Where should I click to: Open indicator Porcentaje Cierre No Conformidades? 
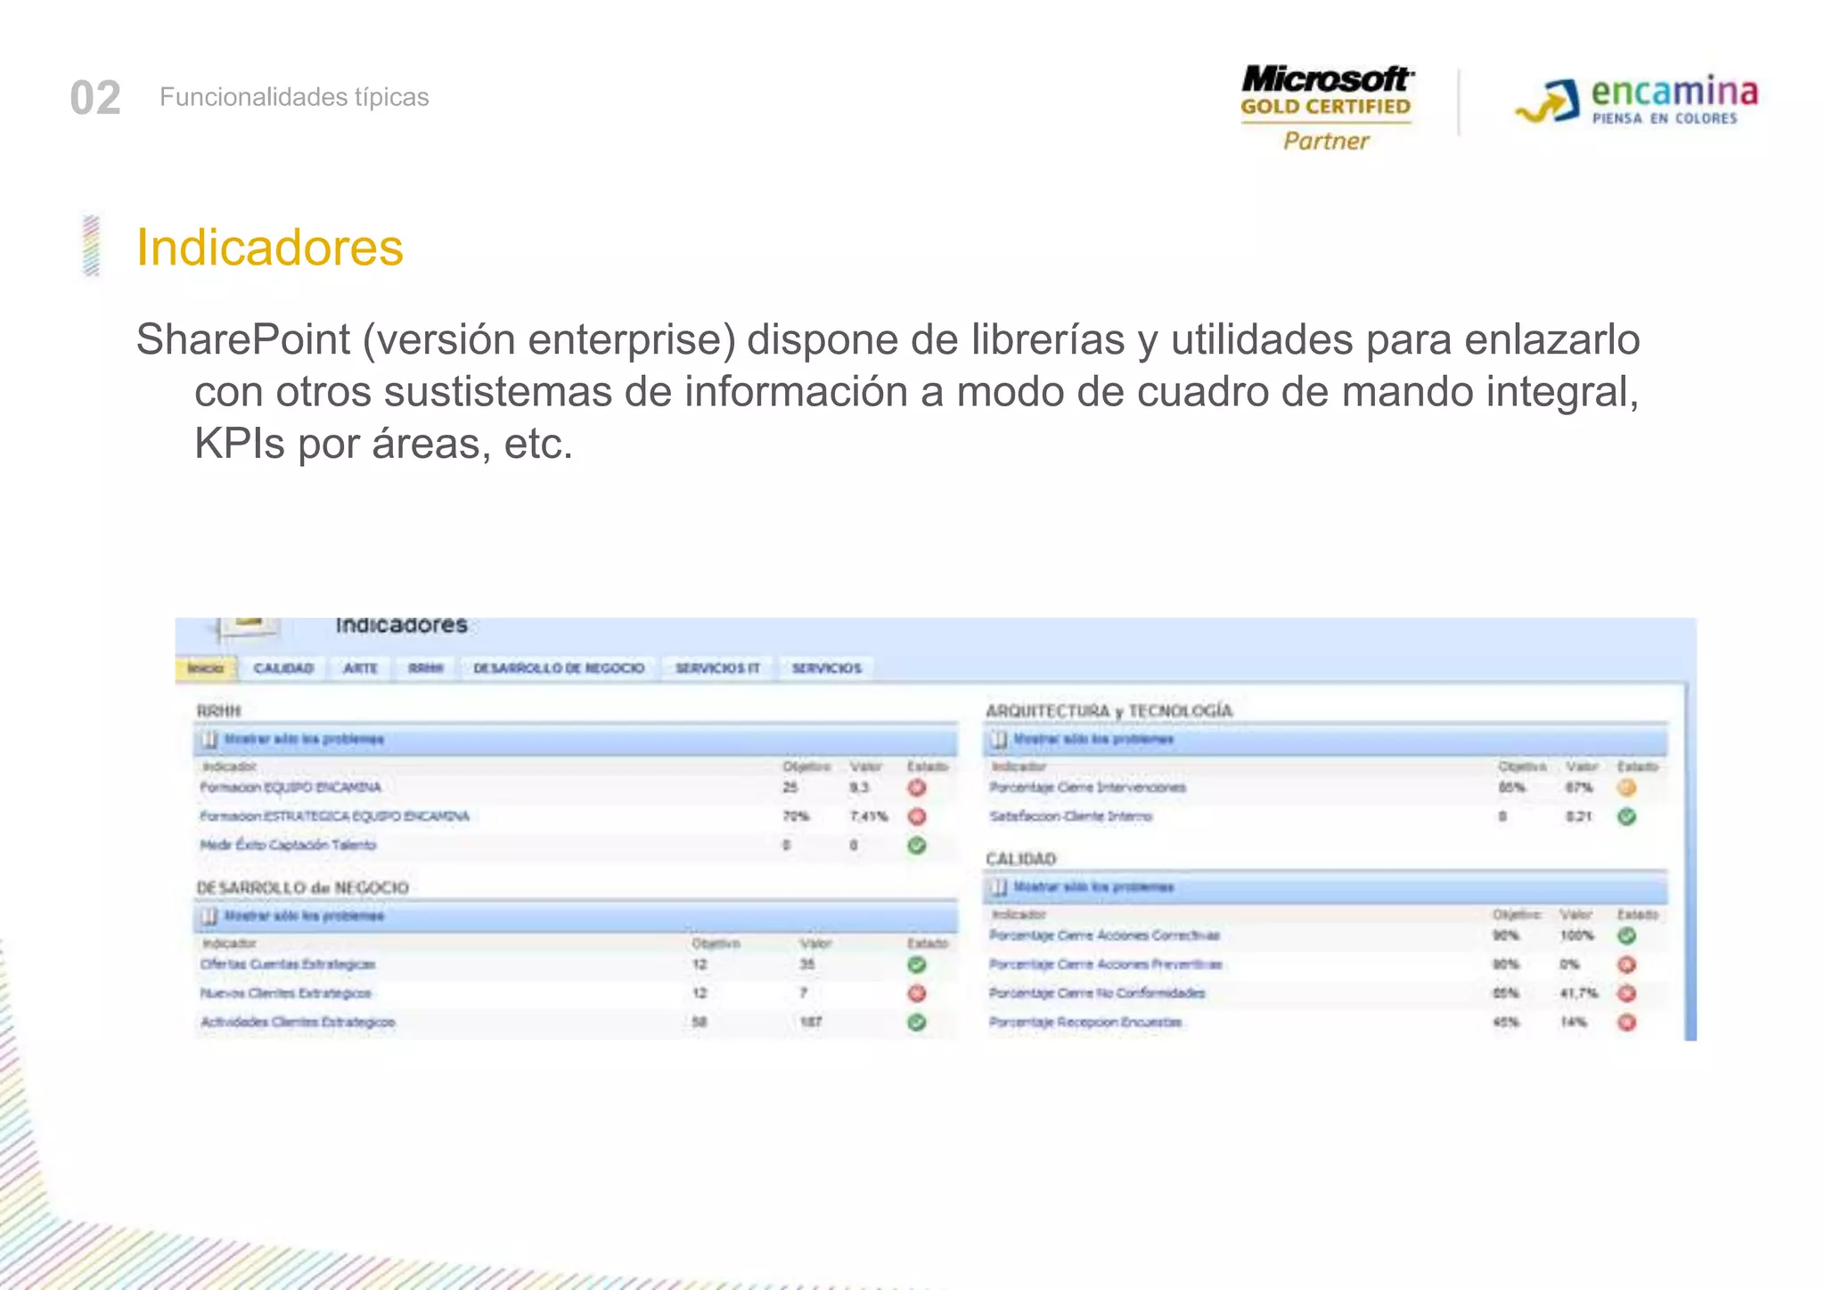pos(1097,993)
